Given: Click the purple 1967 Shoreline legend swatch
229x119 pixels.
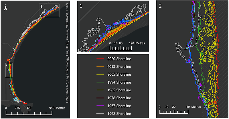Looking at the screenshot, I should (x=100, y=106).
